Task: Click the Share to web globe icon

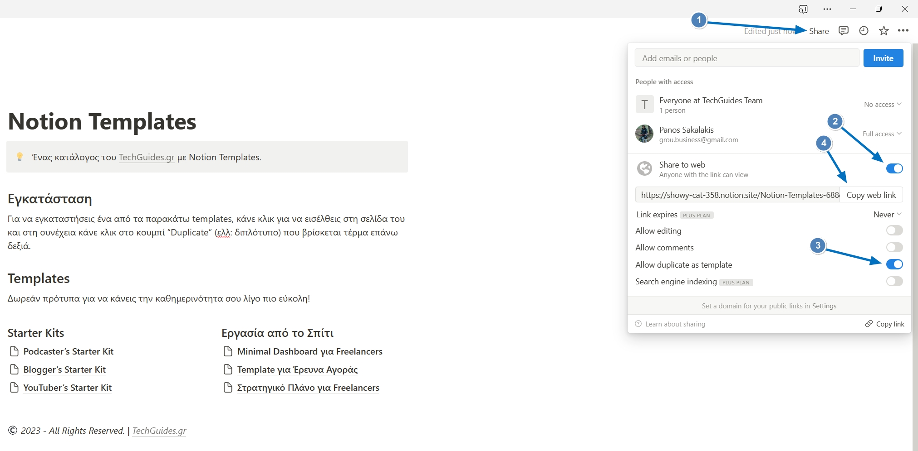Action: tap(644, 169)
